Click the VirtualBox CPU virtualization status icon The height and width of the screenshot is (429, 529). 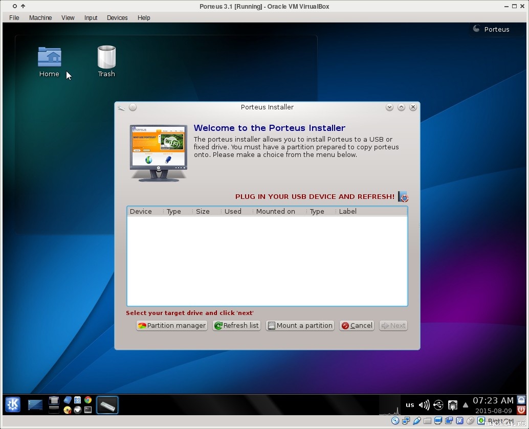[459, 421]
